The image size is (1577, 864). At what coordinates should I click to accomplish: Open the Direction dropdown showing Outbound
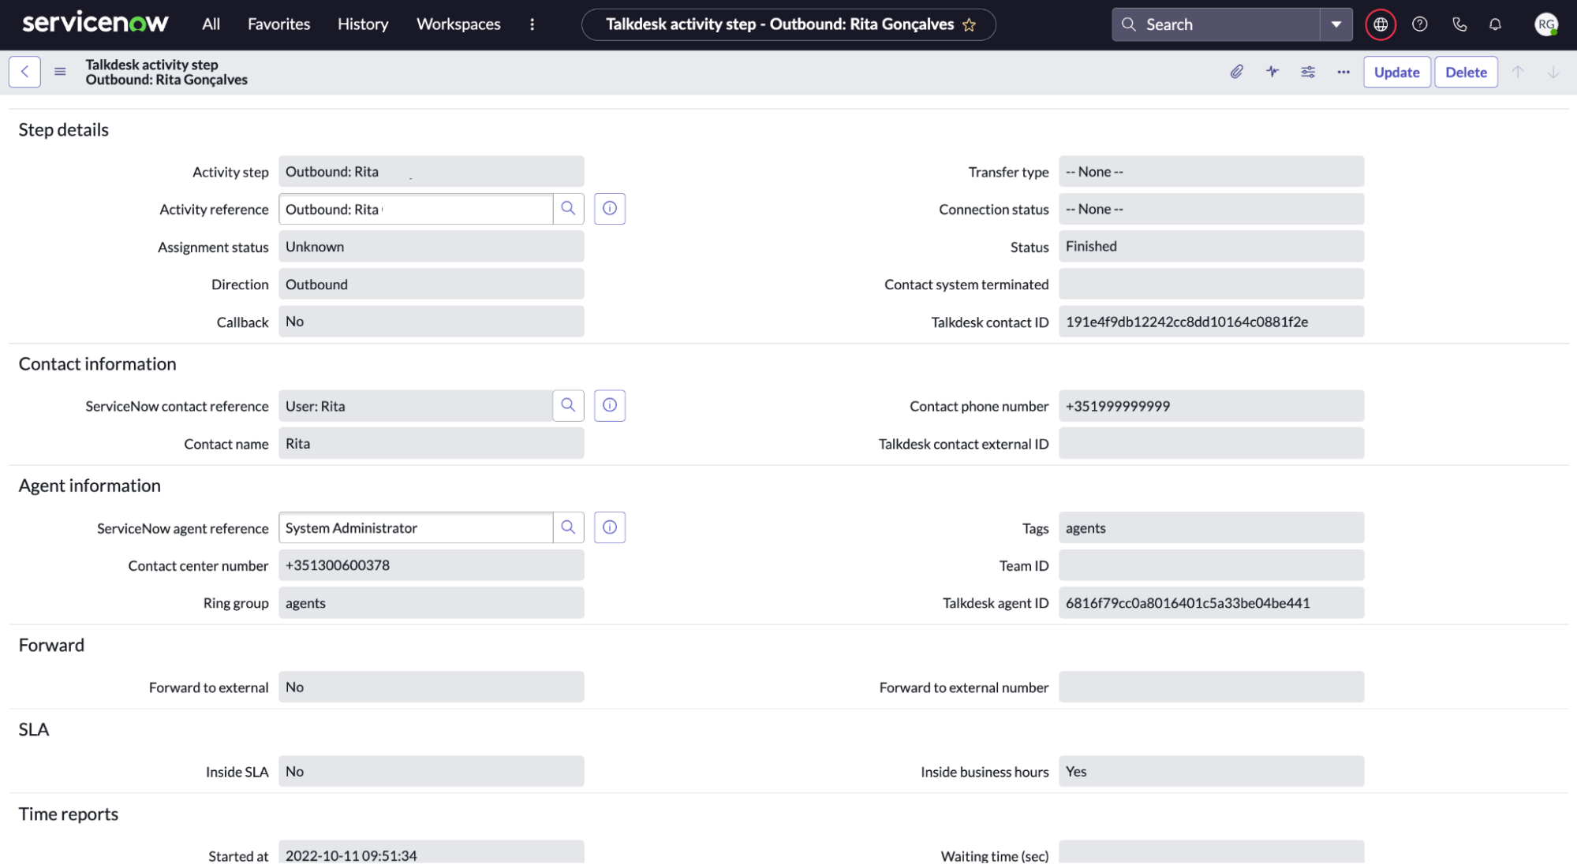[x=432, y=284]
